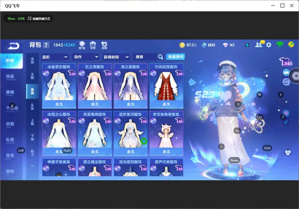This screenshot has width=299, height=209.
Task: Click the blue car view icon
Action: tap(286, 72)
